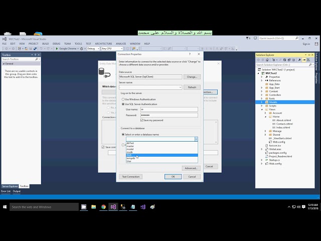Open the PROJECT menu
The width and height of the screenshot is (321, 241).
pyautogui.click(x=34, y=44)
